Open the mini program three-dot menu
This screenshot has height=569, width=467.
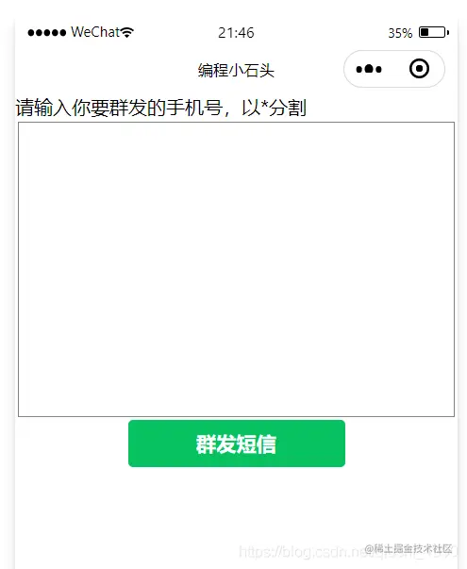click(369, 69)
